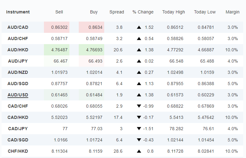This screenshot has width=246, height=158.
Task: Click the down triangle in the CAD/JPY row
Action: click(x=139, y=129)
